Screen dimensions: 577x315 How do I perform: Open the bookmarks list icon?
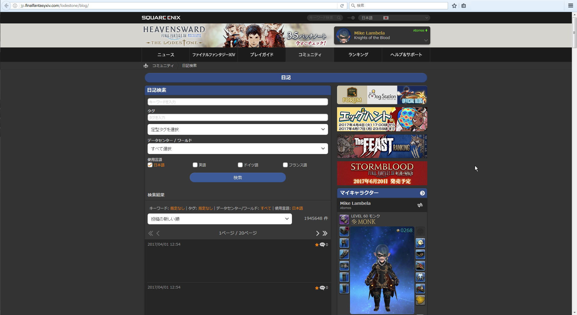(464, 6)
